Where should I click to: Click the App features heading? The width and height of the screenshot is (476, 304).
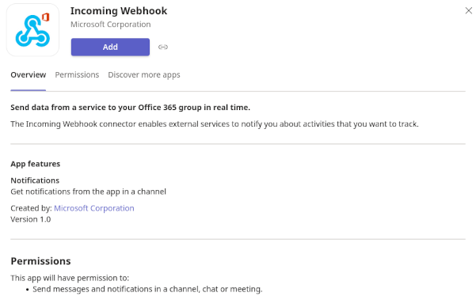tap(36, 164)
